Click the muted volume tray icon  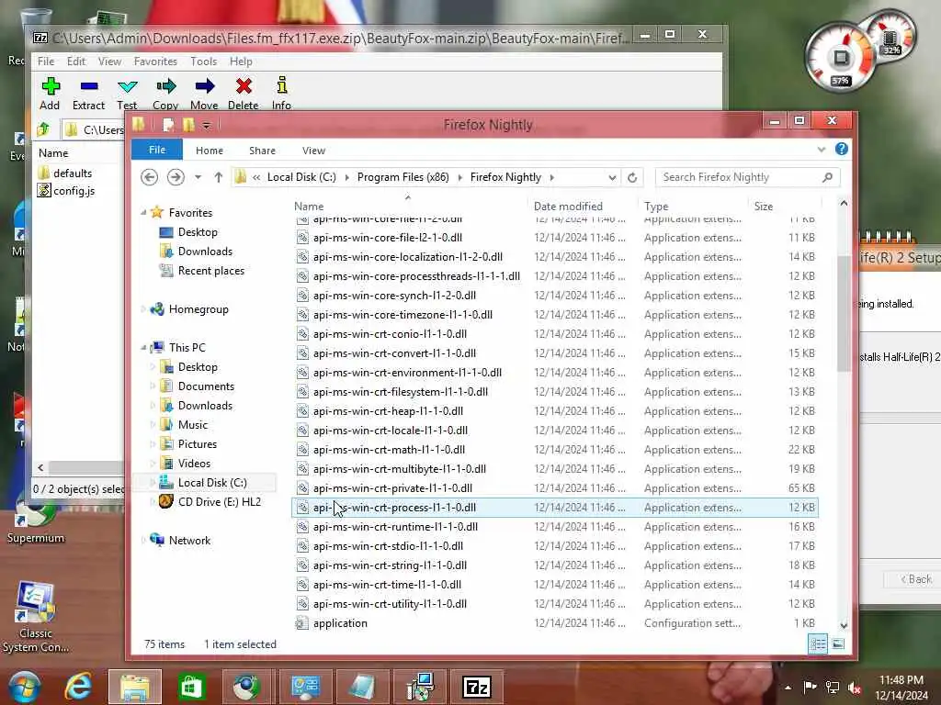click(x=855, y=688)
